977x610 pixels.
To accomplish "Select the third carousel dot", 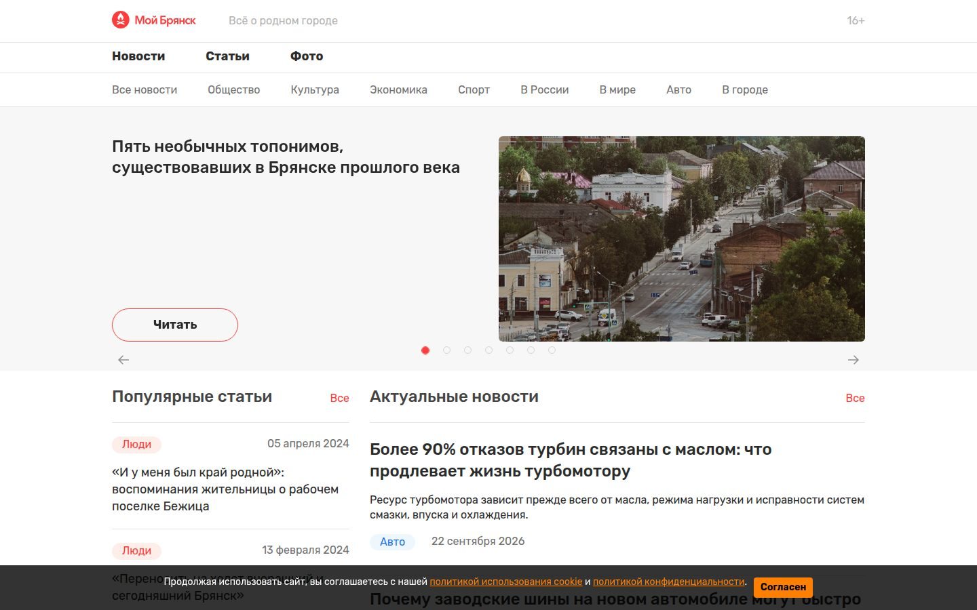I will (467, 350).
